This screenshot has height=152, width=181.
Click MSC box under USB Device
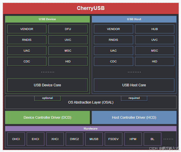(x=68, y=50)
